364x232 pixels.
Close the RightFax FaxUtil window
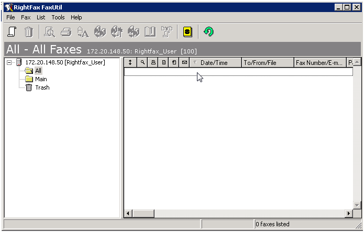[356, 7]
